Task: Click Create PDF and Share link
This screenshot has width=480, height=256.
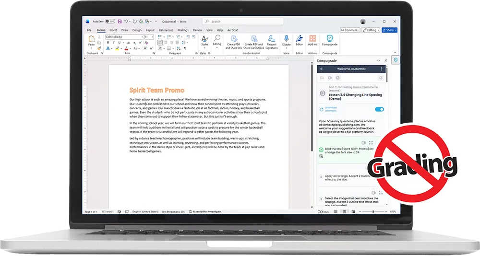Action: pyautogui.click(x=234, y=42)
